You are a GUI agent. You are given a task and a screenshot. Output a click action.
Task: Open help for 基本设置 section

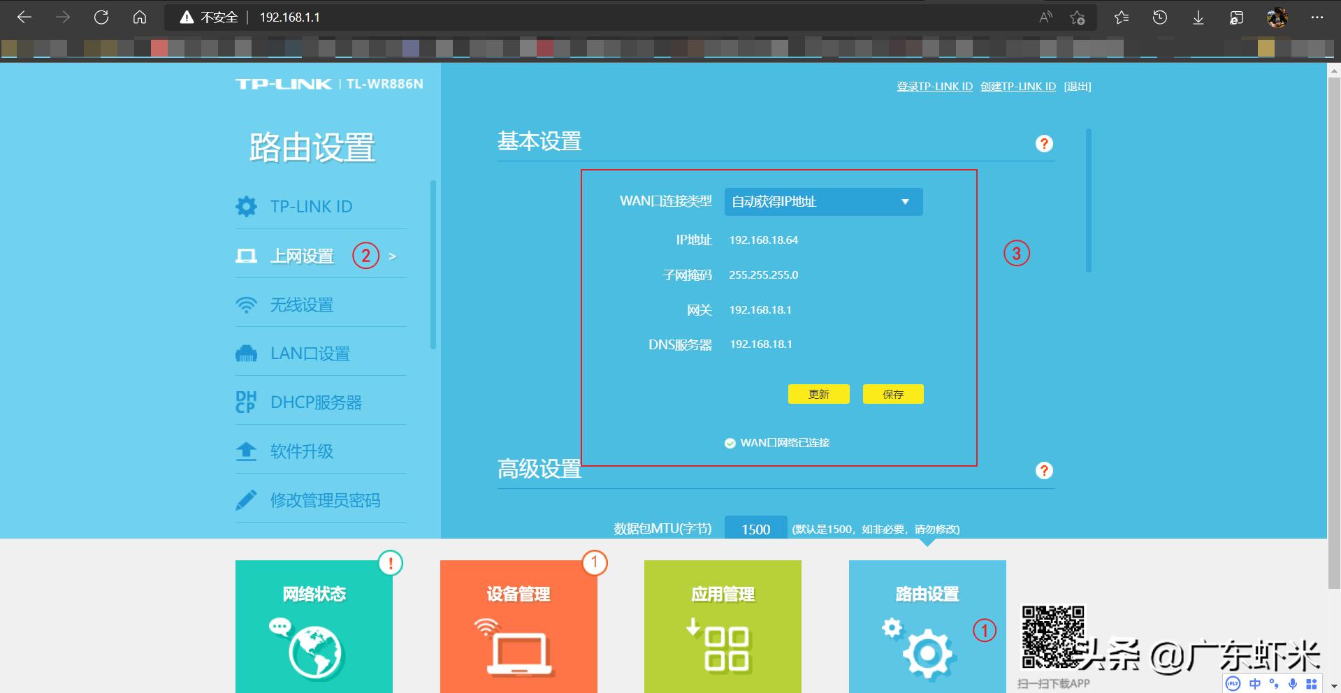pos(1043,144)
